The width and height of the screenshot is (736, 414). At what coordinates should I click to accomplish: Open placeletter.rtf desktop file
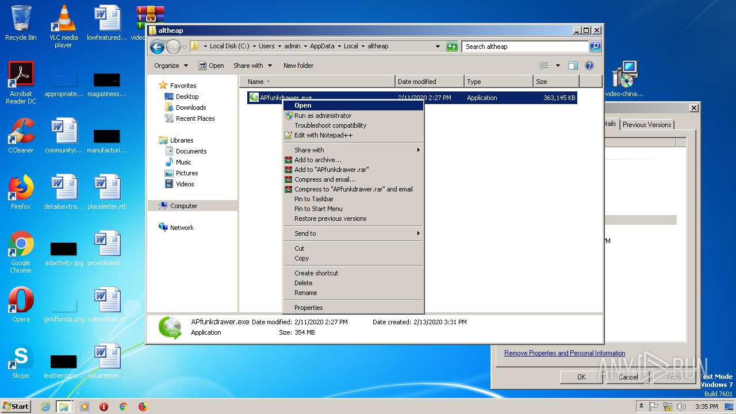click(106, 192)
